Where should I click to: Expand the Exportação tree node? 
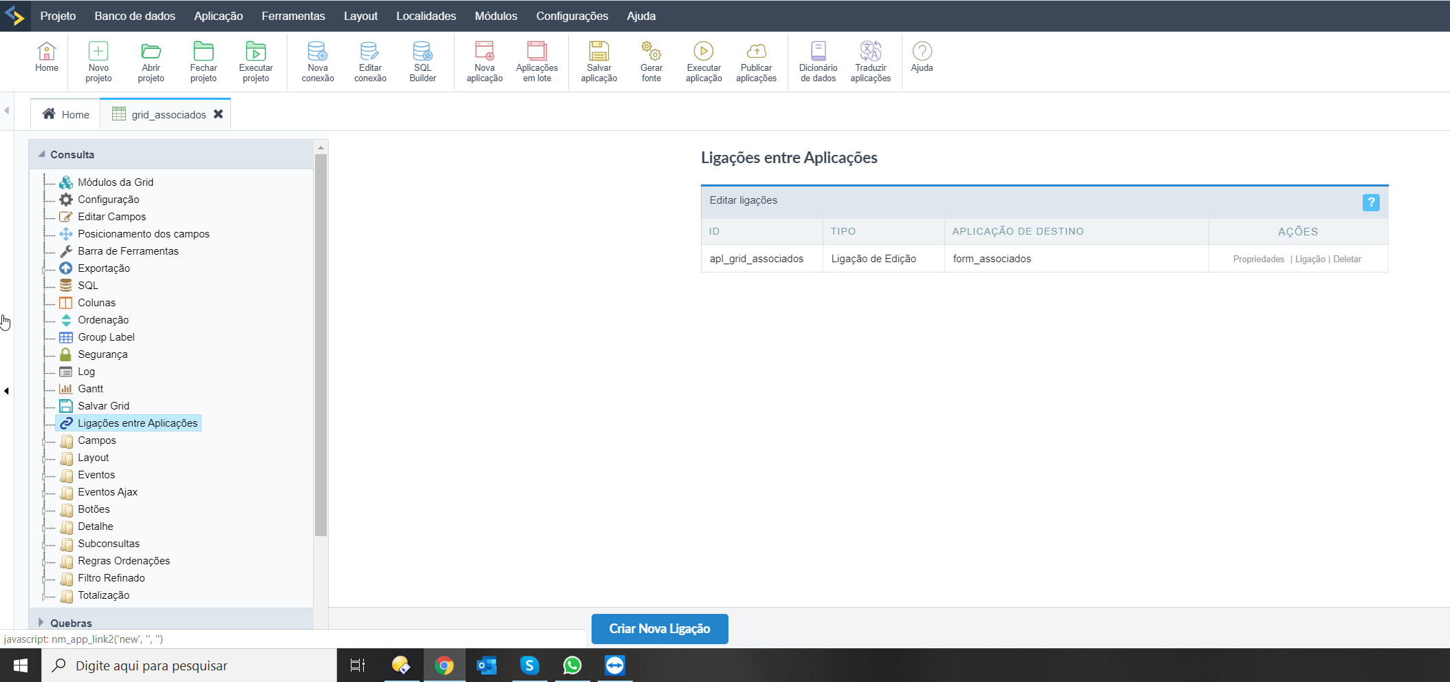(x=44, y=268)
